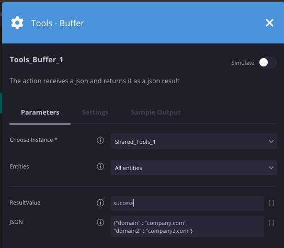The width and height of the screenshot is (284, 248).
Task: Close the Tools - Buffer dialog
Action: coord(269,23)
